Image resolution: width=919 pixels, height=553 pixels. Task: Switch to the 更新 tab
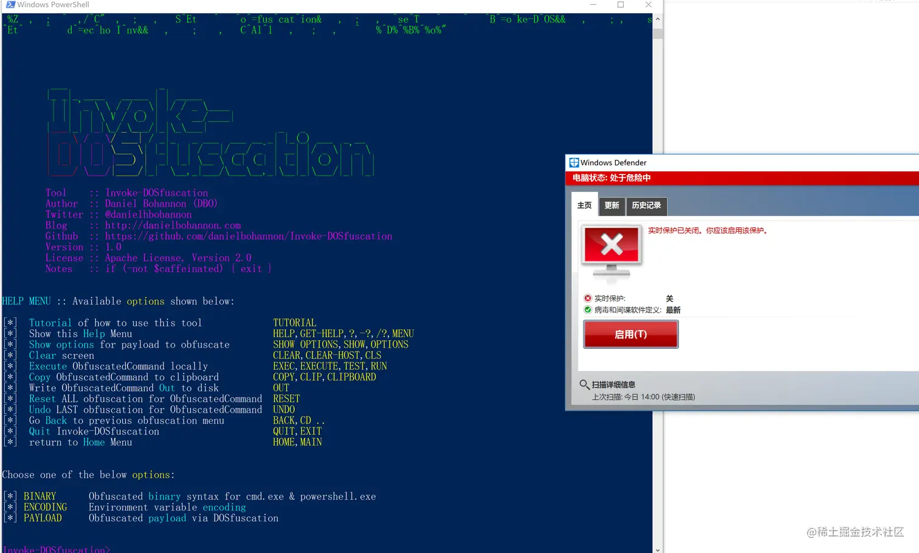click(612, 206)
